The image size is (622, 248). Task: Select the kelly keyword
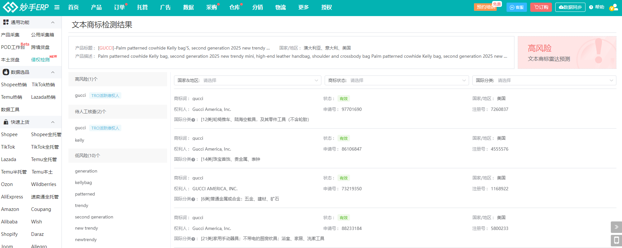pos(80,140)
